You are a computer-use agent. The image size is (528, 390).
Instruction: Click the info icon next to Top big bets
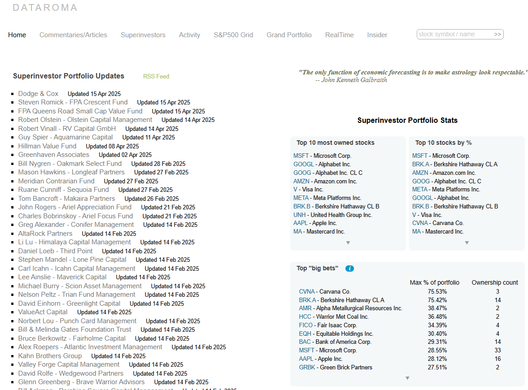(349, 269)
